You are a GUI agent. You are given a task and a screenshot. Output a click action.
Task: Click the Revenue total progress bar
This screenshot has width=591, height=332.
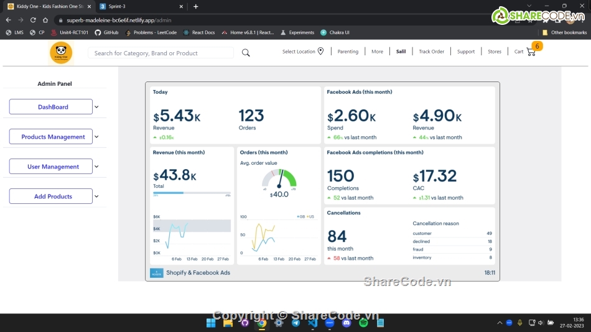[x=192, y=193]
